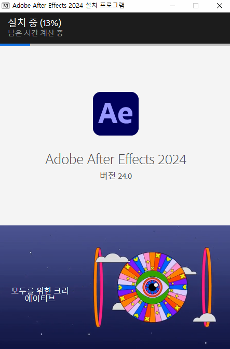Click the 모두를 위한 크리에이티브 tagline text
This screenshot has width=230, height=349.
[40, 294]
